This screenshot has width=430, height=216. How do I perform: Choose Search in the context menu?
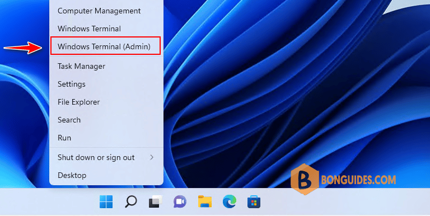pos(106,120)
